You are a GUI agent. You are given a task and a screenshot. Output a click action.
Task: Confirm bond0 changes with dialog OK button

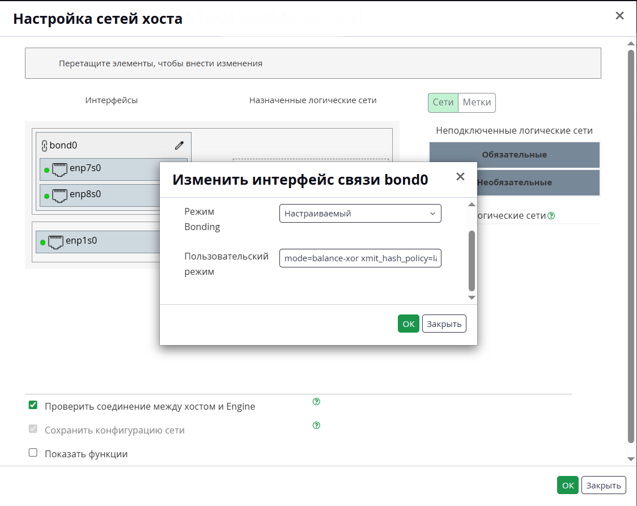[408, 324]
